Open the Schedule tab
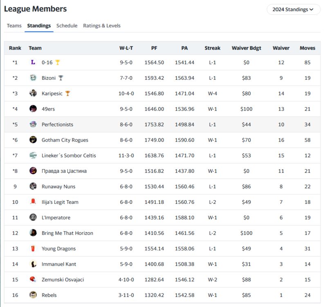325x307 pixels. click(67, 26)
